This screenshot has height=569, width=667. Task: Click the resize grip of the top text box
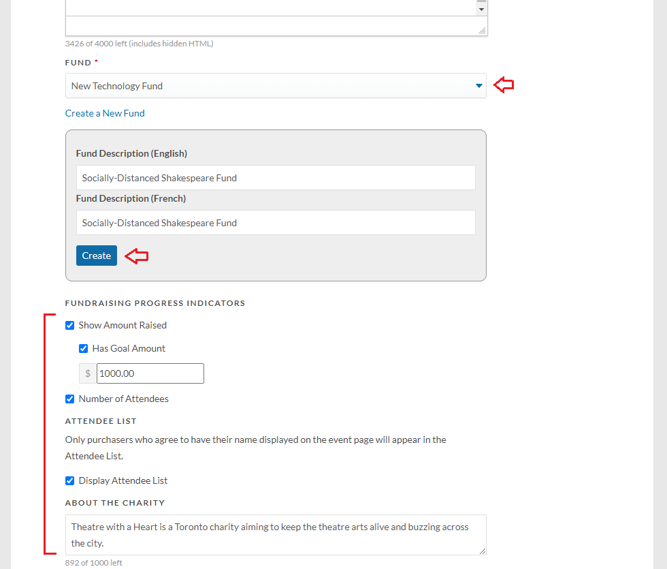(483, 31)
